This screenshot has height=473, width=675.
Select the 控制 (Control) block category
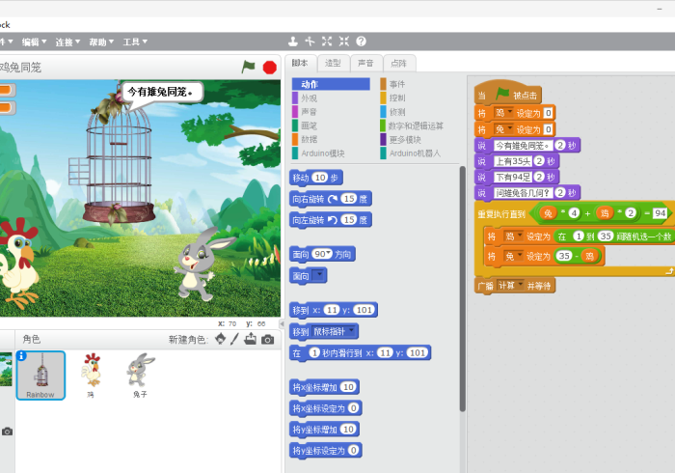(x=396, y=98)
